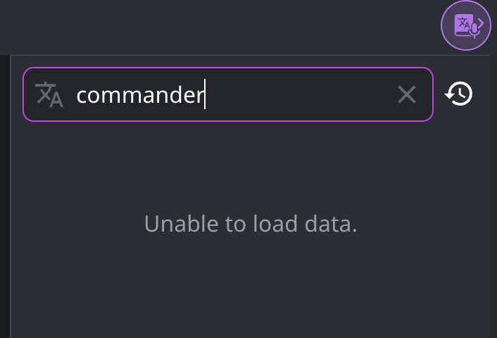Clear the search text with the X
The image size is (497, 338).
[407, 94]
